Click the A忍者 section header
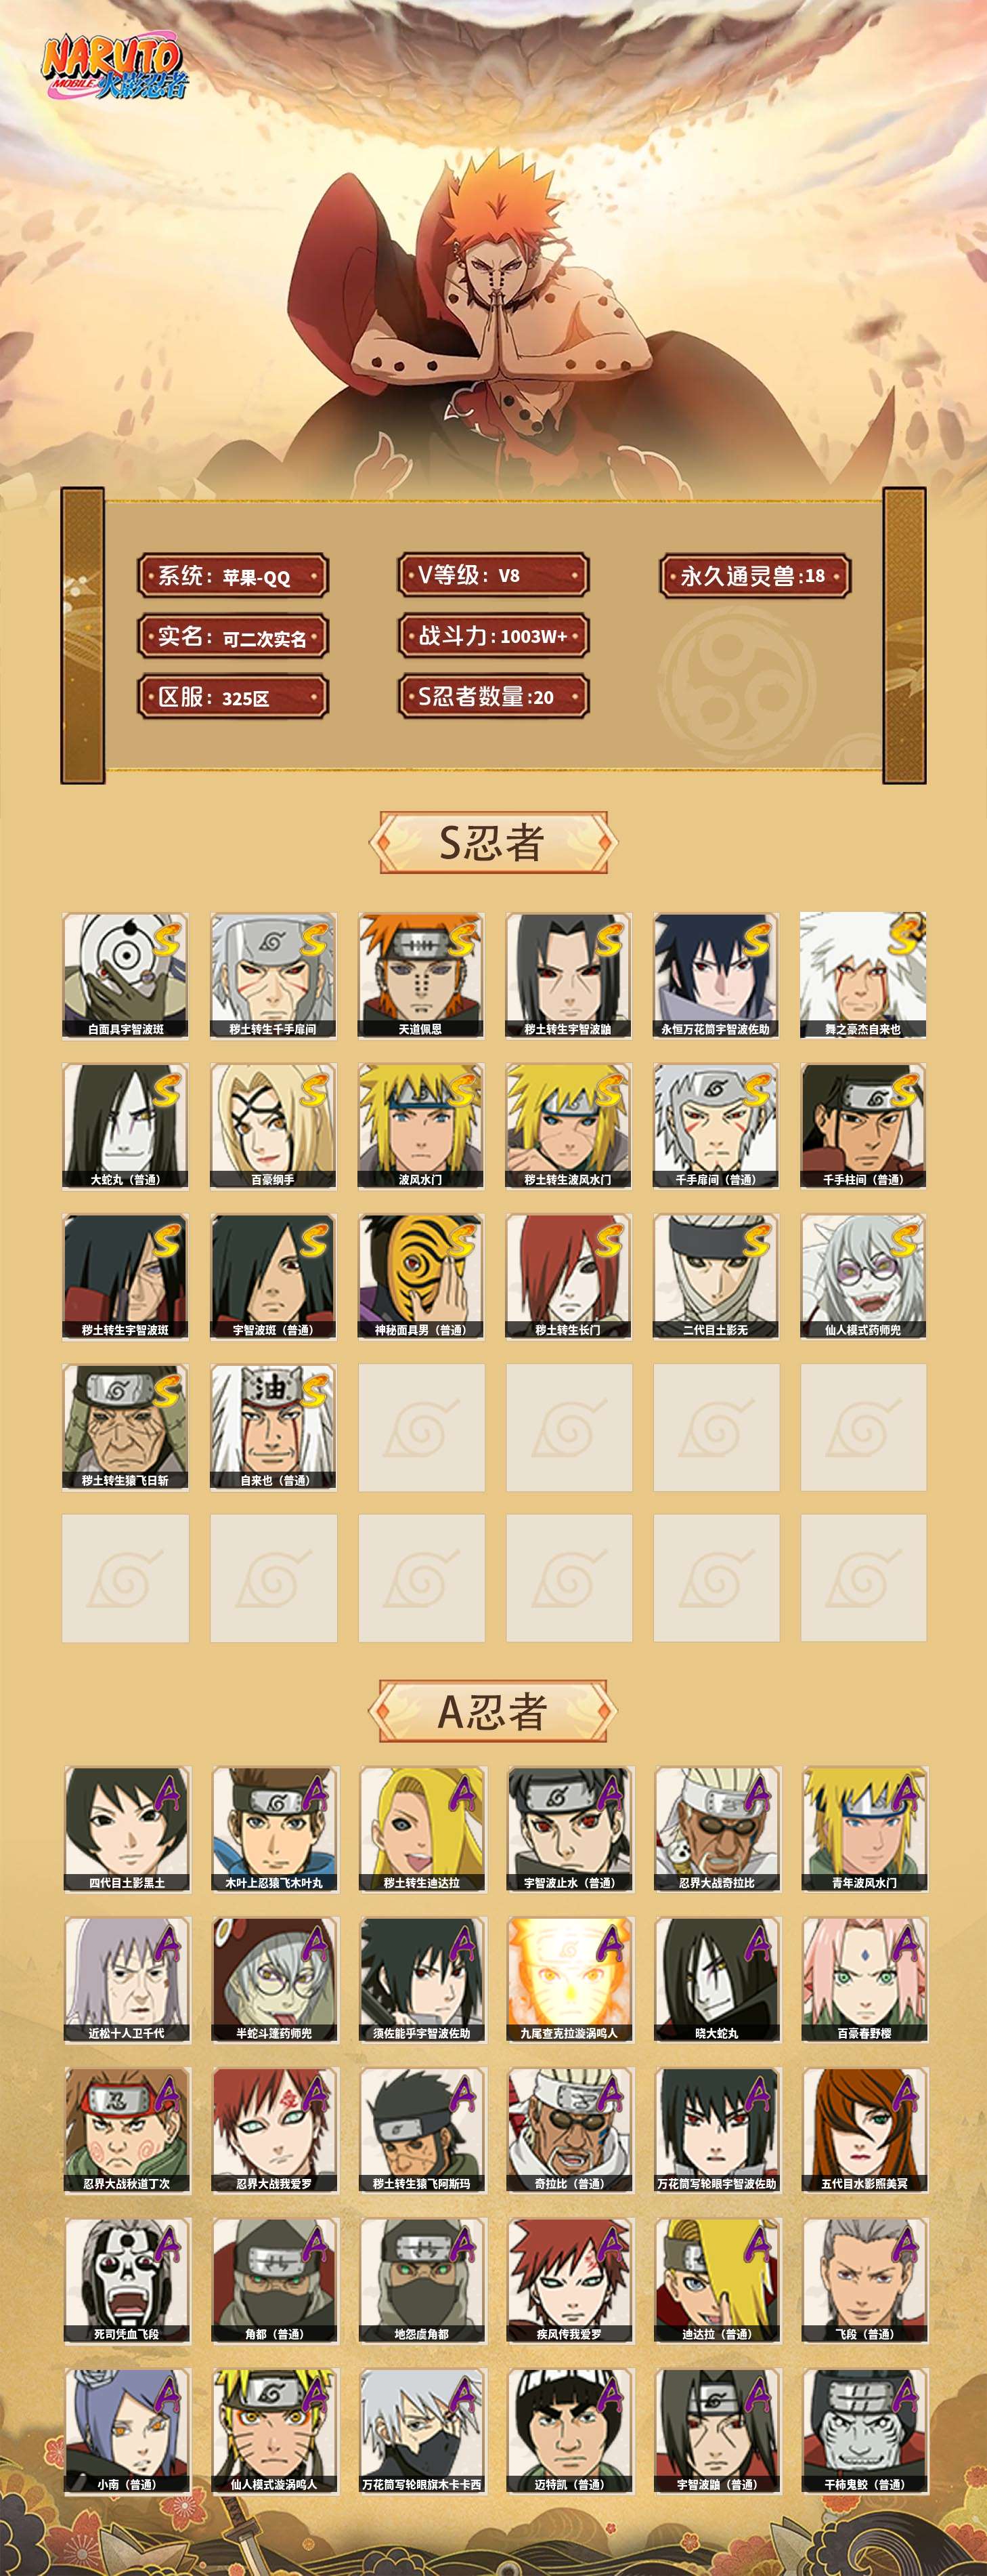 pos(493,1711)
